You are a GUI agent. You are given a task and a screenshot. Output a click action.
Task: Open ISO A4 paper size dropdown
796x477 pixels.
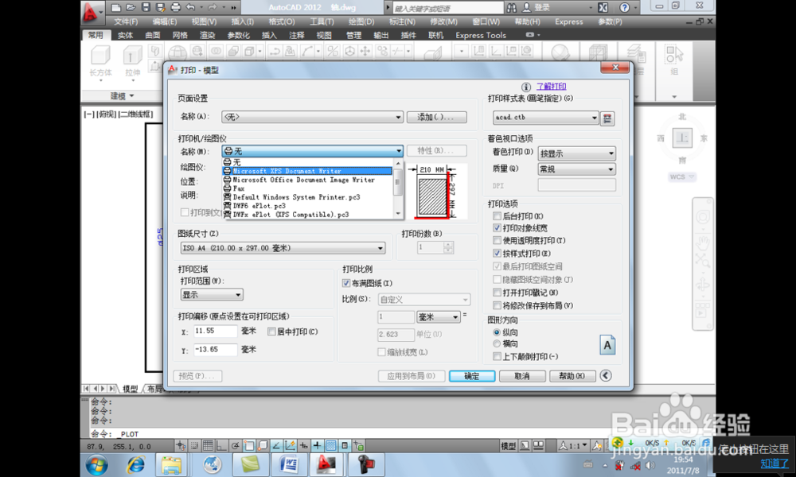(283, 248)
